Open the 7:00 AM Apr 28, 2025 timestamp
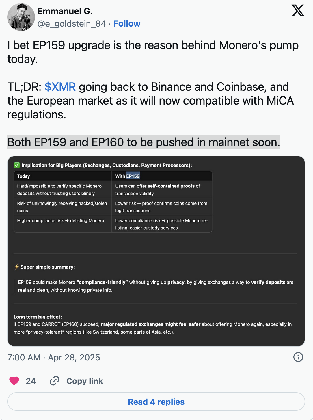This screenshot has width=313, height=420. point(54,358)
